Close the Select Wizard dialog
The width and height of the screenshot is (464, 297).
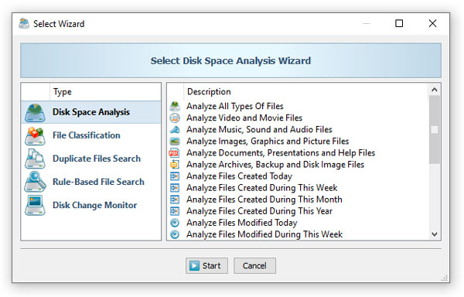point(432,23)
